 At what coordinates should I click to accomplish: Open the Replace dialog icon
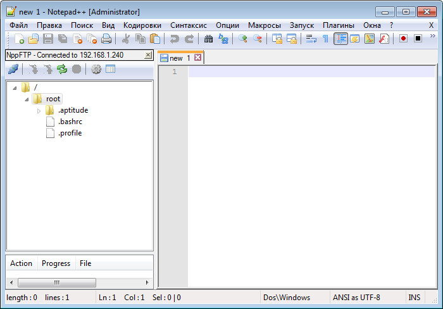[223, 39]
